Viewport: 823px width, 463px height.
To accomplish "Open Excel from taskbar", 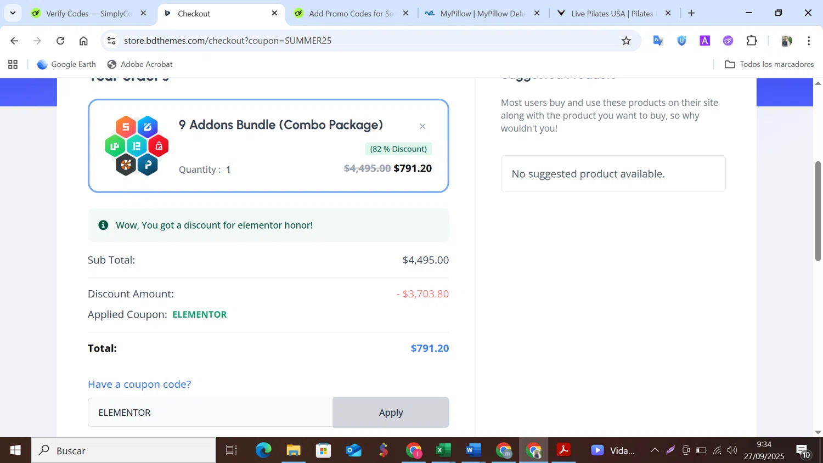I will (443, 450).
